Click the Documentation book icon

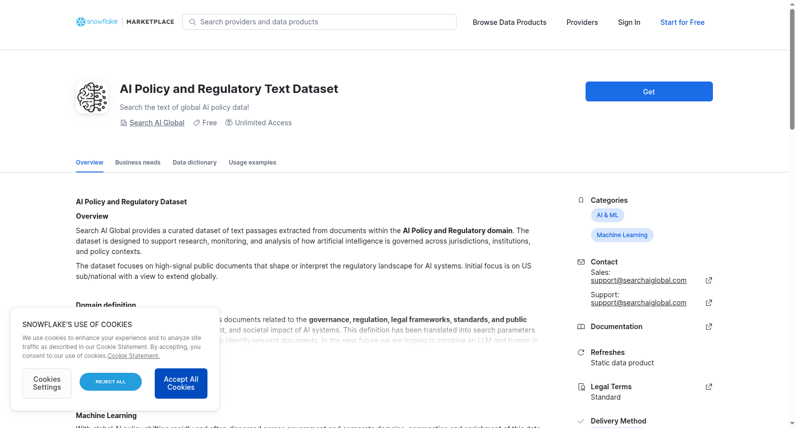581,327
